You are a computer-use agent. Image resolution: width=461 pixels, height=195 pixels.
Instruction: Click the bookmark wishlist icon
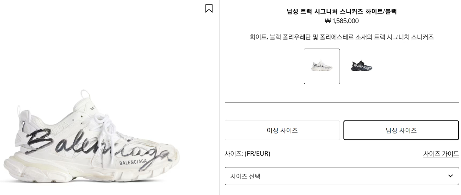pyautogui.click(x=209, y=8)
